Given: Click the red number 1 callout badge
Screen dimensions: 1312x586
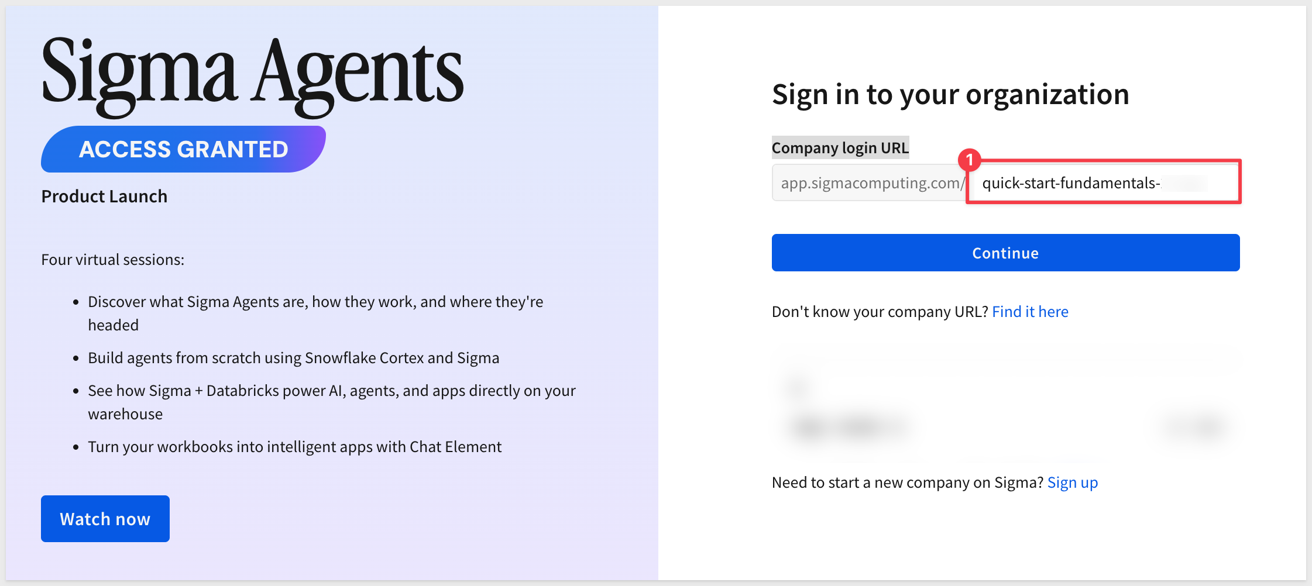Looking at the screenshot, I should [969, 159].
